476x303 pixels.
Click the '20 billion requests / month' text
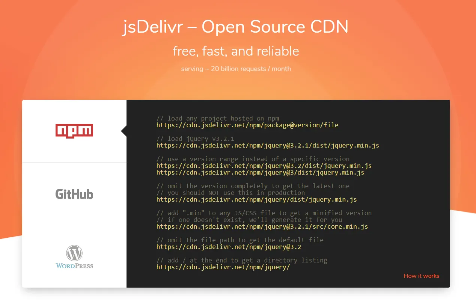click(x=236, y=69)
